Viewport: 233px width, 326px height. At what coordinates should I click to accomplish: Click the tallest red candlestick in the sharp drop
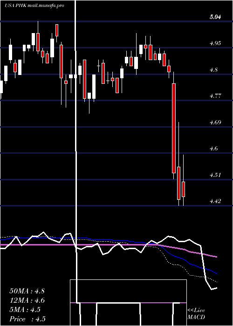(x=174, y=128)
